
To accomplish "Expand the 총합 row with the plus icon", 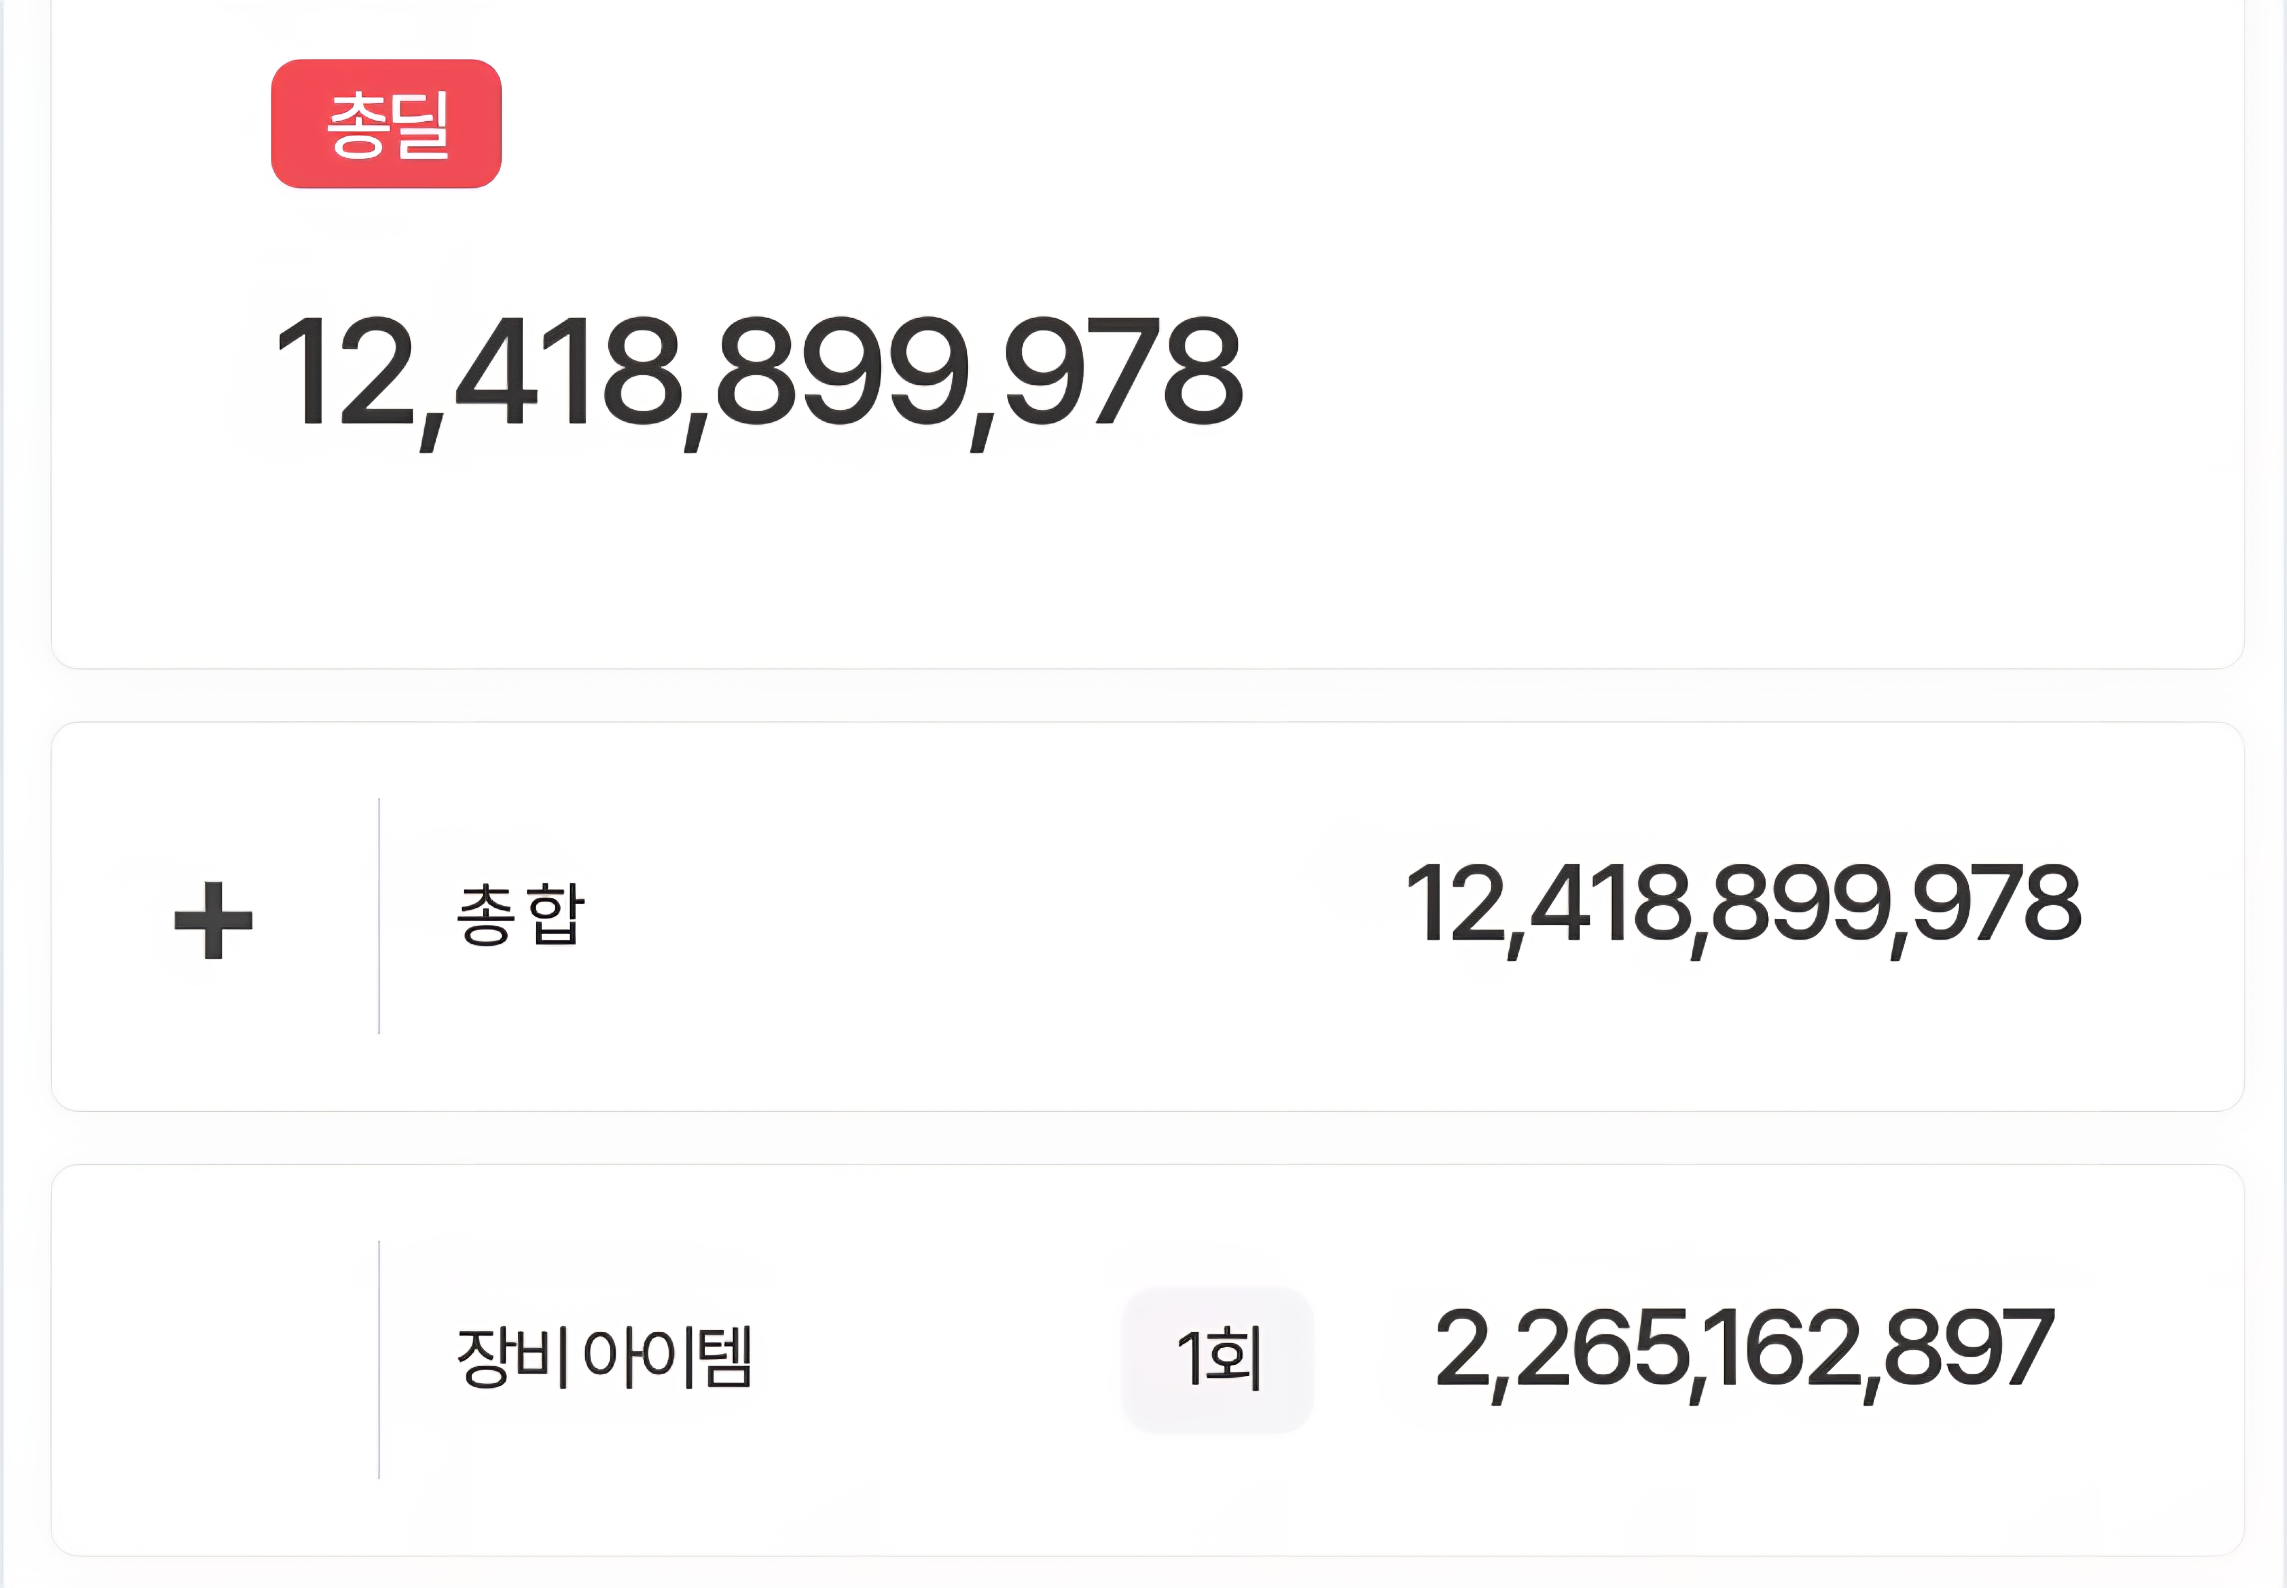I will (213, 919).
